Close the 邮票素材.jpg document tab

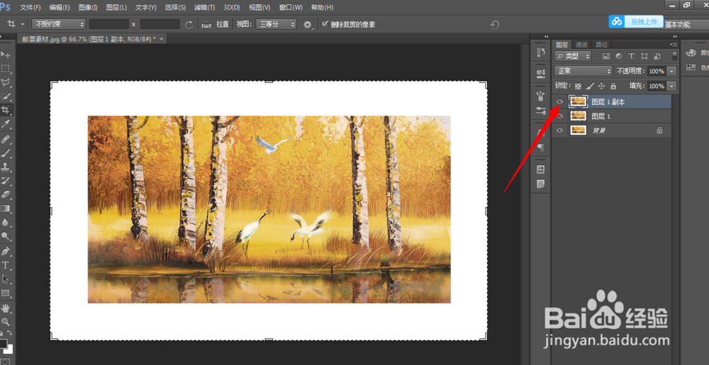(162, 39)
